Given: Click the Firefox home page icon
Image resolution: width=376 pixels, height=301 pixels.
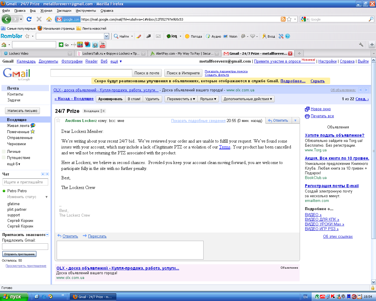Looking at the screenshot, I should (49, 19).
